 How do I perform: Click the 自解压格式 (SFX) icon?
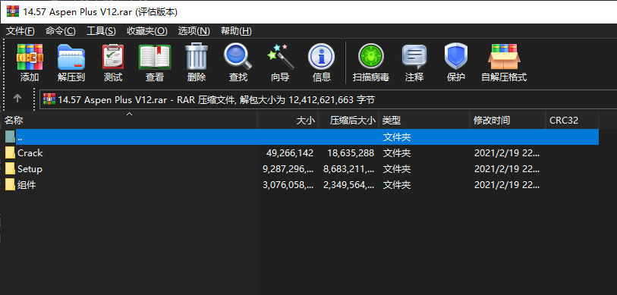[x=504, y=57]
